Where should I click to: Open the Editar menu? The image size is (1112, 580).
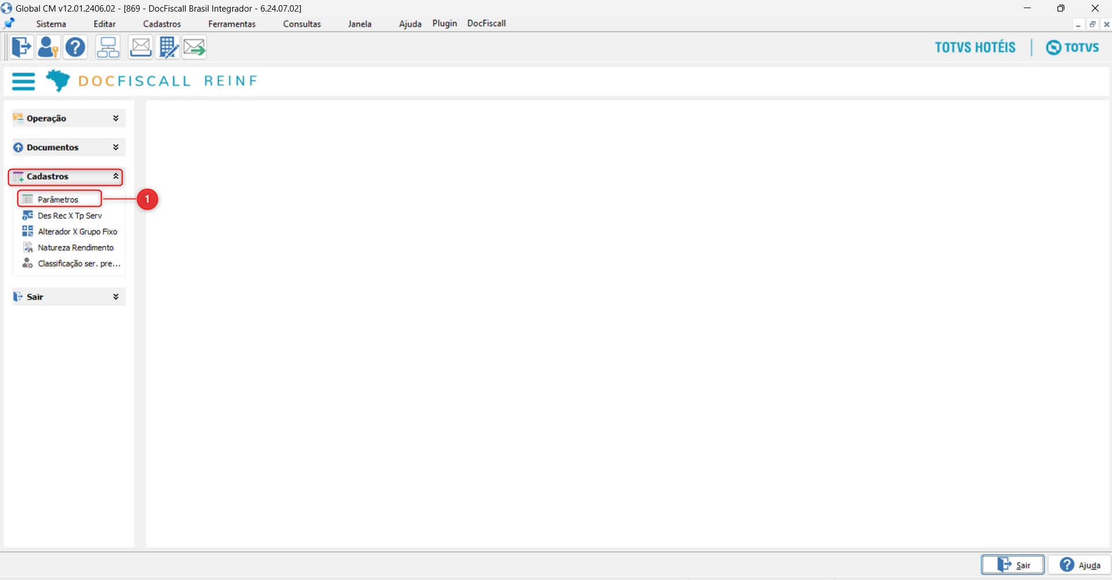[x=104, y=24]
